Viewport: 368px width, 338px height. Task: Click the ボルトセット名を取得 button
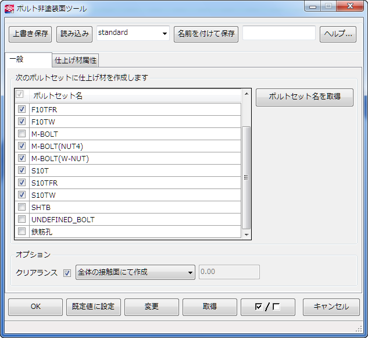tap(305, 97)
